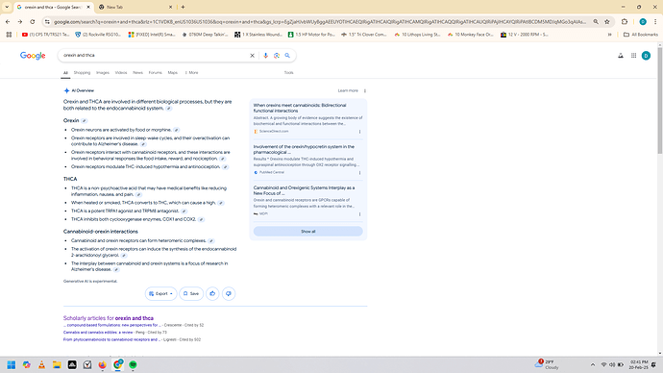Show hidden bookmarks with chevron
Screen dimensions: 663x373
609,35
